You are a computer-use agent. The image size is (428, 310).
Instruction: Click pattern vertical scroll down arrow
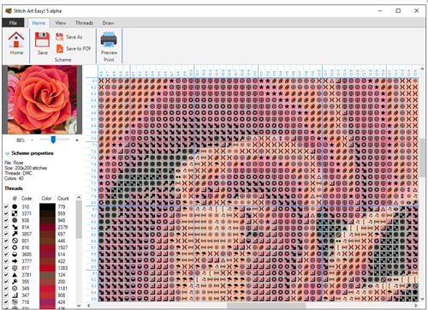tap(422, 299)
